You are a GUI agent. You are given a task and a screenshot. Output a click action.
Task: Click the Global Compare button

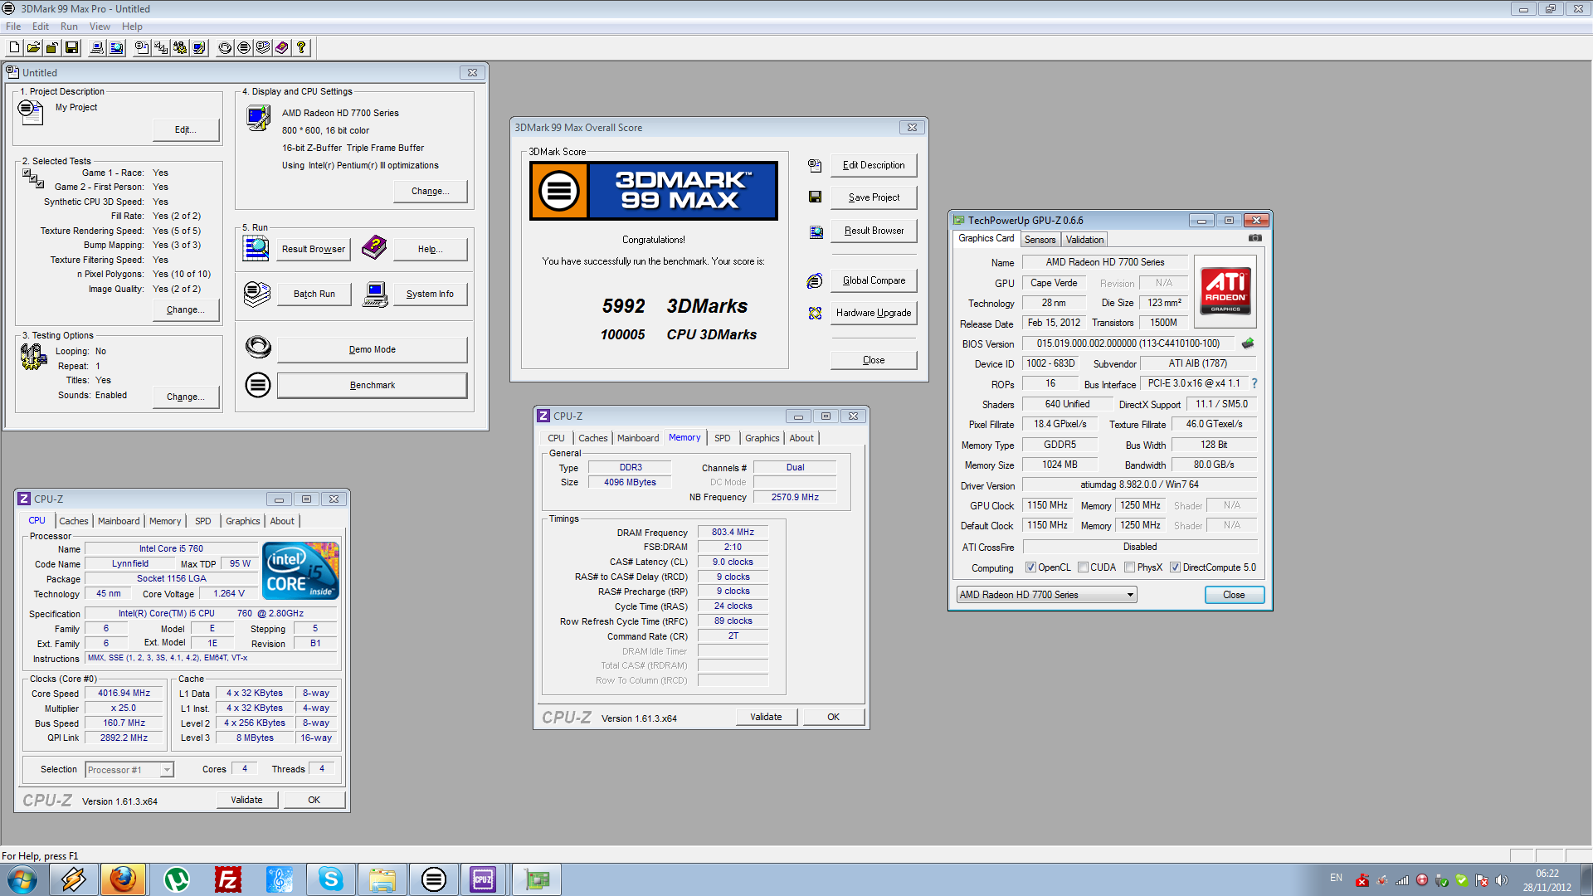[874, 280]
